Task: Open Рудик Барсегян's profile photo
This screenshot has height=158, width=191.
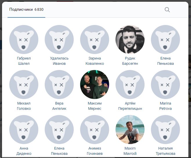Action: pos(130,39)
